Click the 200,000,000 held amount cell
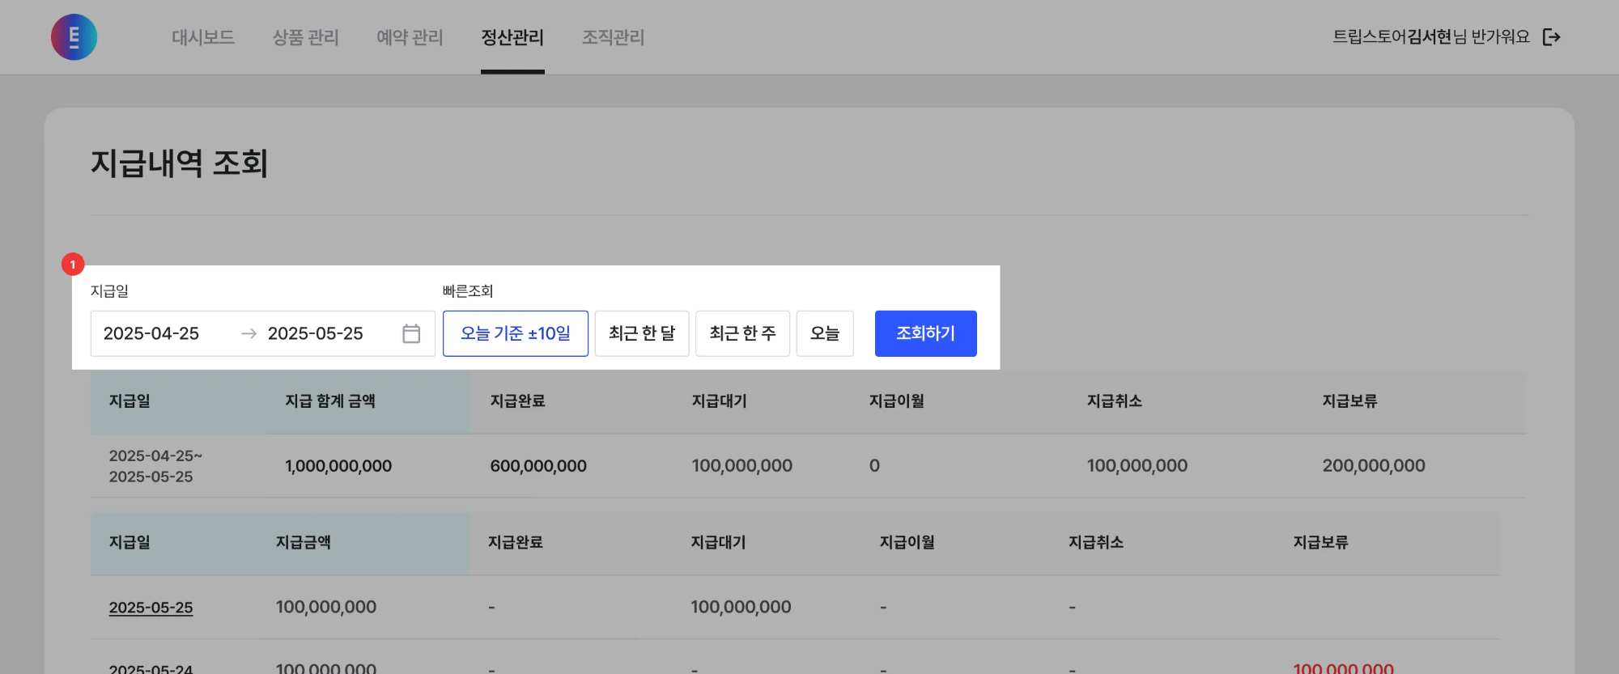 (1374, 466)
